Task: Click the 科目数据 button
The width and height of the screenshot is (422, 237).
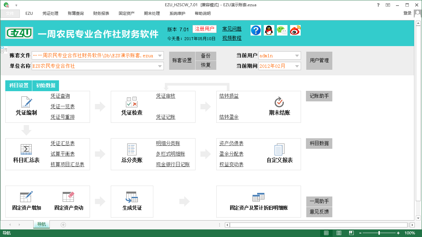Action: click(319, 144)
